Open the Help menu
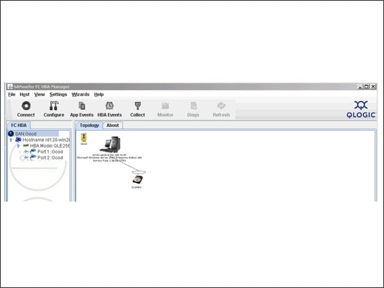This screenshot has width=384, height=288. click(99, 94)
